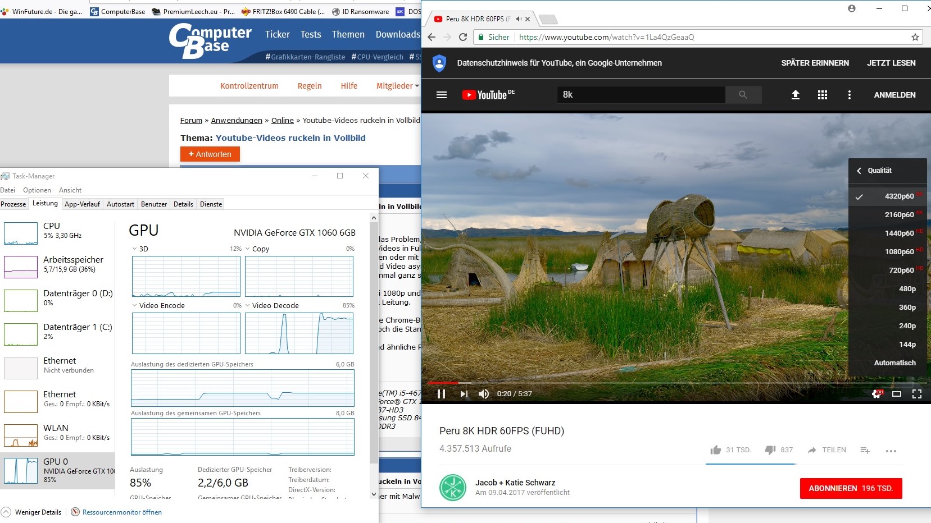Subscribe with ABONNIEREN button
The height and width of the screenshot is (523, 931).
(851, 488)
